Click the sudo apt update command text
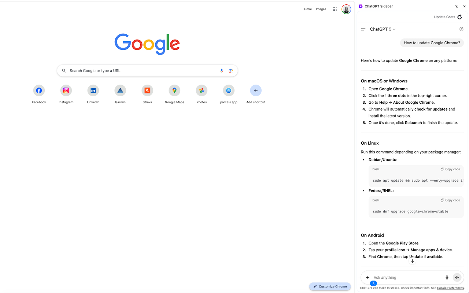 [x=418, y=181]
